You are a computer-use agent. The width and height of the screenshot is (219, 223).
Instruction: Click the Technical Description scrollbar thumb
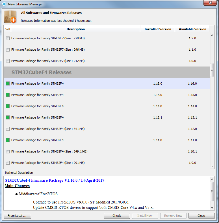[x=212, y=191]
